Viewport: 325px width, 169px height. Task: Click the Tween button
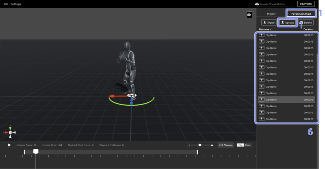(x=226, y=145)
